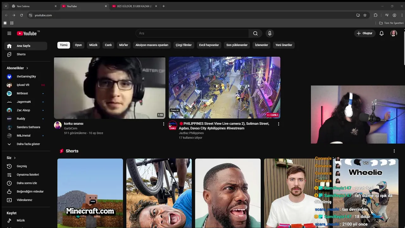Open the korku seansı video thumbnail
405x228 pixels.
109,88
